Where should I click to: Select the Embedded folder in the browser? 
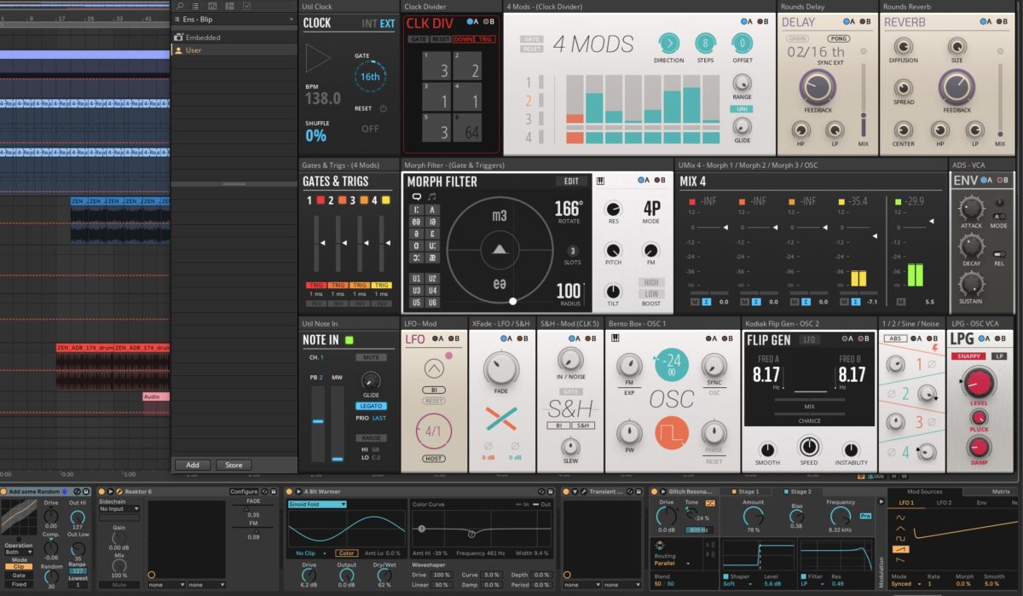pos(234,38)
